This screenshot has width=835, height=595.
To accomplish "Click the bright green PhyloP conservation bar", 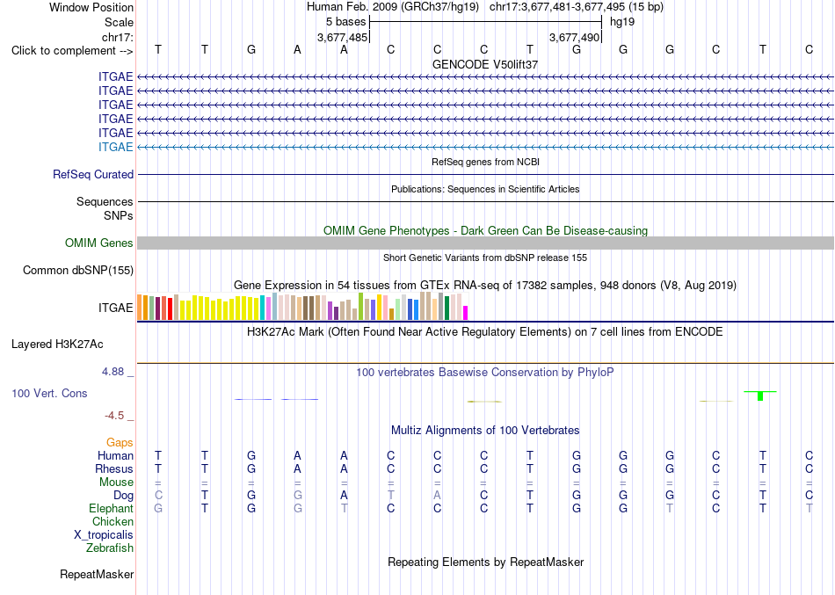I will point(760,395).
